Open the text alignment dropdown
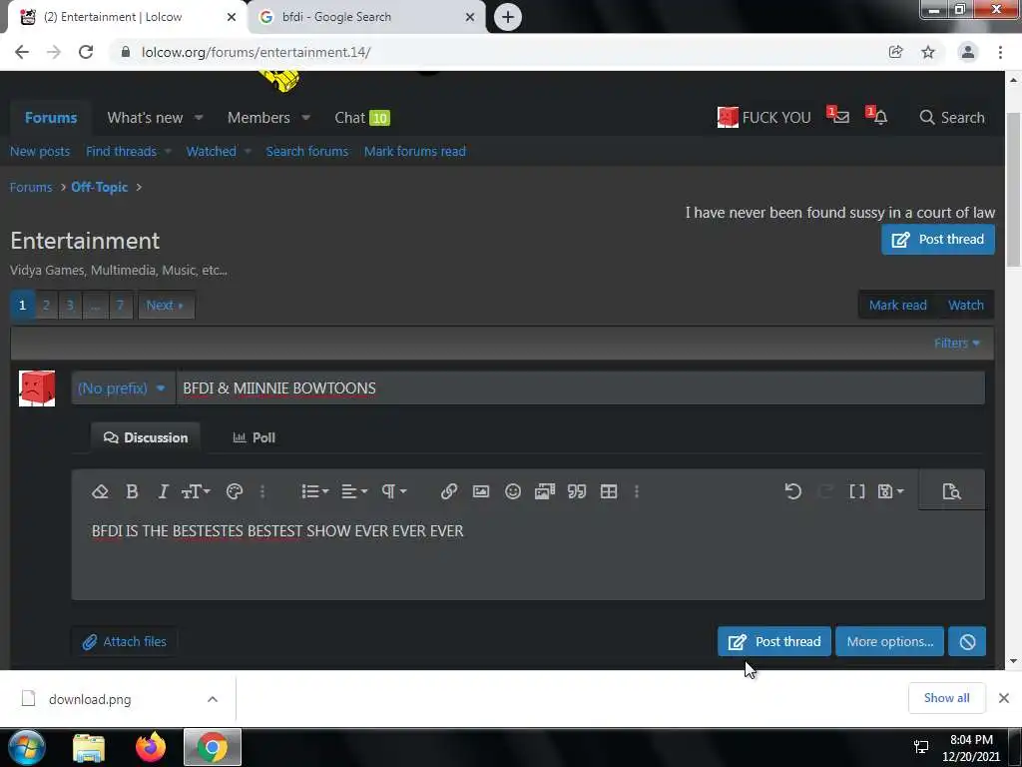The width and height of the screenshot is (1022, 767). (354, 491)
